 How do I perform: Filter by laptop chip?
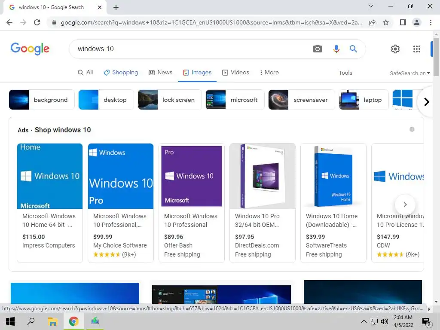pyautogui.click(x=364, y=100)
